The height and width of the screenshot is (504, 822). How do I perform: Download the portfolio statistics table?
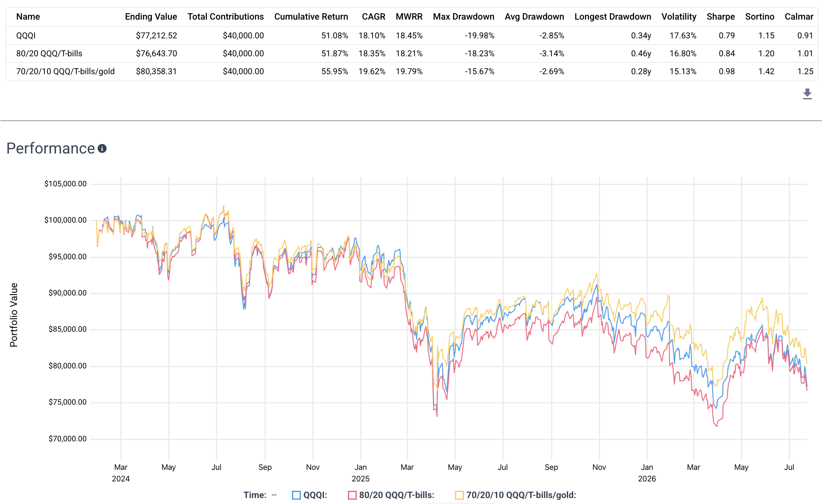807,94
